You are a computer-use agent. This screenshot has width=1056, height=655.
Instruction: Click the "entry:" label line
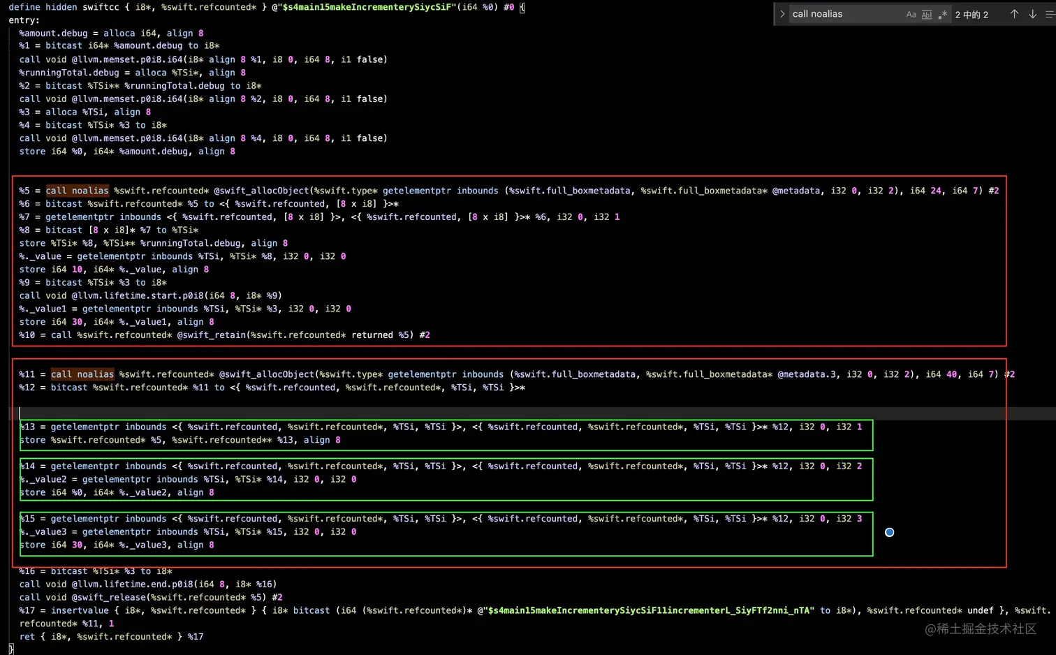tap(24, 20)
